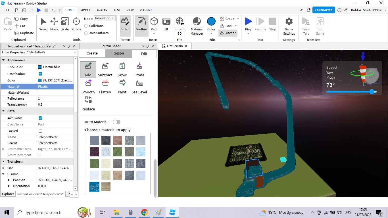Click the Filter Properties search field

pos(39,52)
